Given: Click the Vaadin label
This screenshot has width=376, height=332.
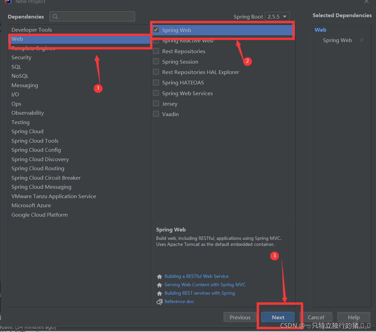Looking at the screenshot, I should coord(170,114).
